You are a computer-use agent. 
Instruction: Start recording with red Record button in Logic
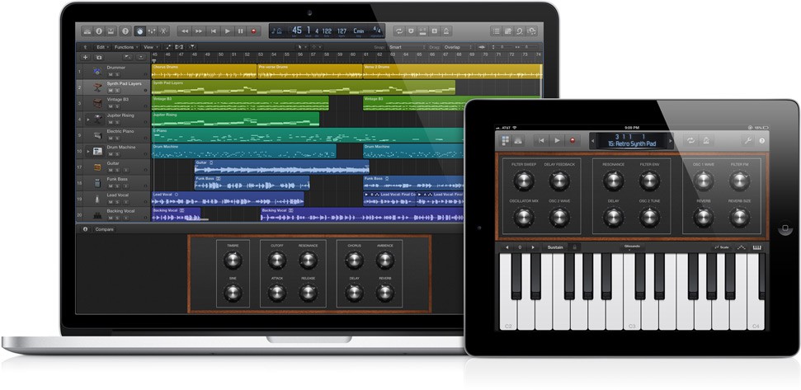pyautogui.click(x=253, y=31)
